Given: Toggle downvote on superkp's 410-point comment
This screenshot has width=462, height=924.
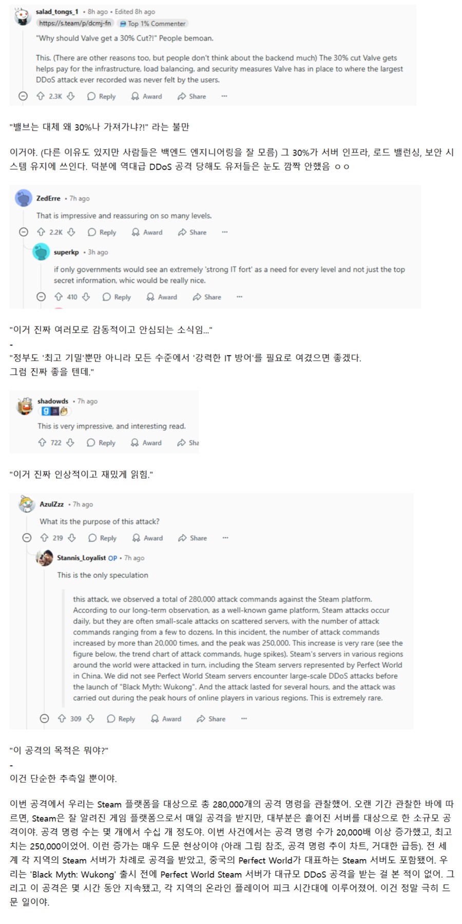Looking at the screenshot, I should [x=86, y=297].
